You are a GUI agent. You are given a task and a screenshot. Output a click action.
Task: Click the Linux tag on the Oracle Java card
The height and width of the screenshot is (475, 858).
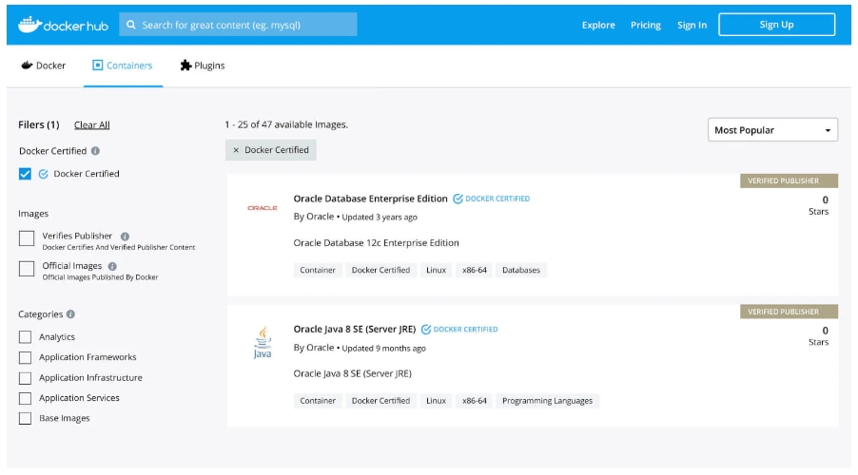pos(436,401)
